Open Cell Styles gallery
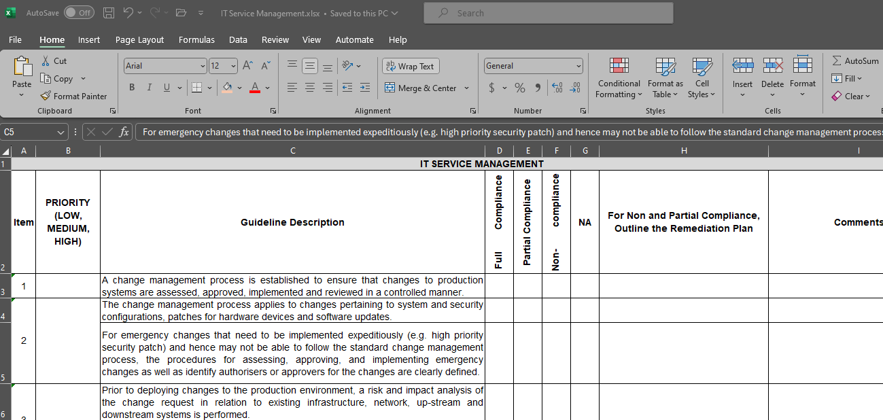883x420 pixels. pyautogui.click(x=702, y=77)
